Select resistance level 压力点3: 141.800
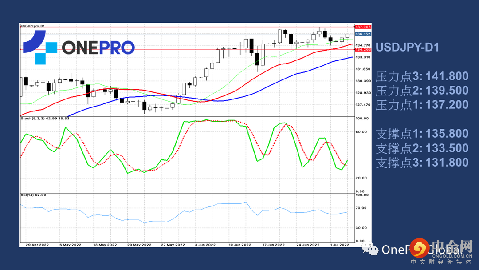The image size is (479, 270). tap(422, 76)
